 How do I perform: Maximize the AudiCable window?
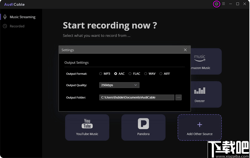tap(238, 4)
